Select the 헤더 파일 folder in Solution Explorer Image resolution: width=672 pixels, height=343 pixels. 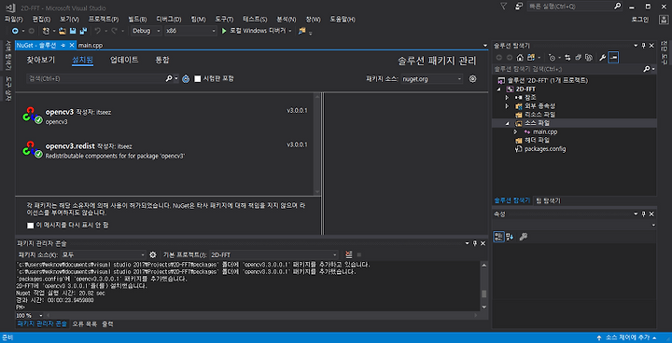(537, 141)
